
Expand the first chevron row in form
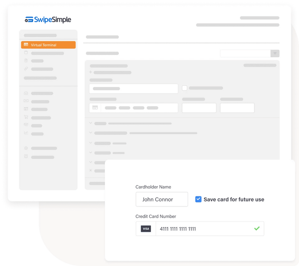click(91, 123)
